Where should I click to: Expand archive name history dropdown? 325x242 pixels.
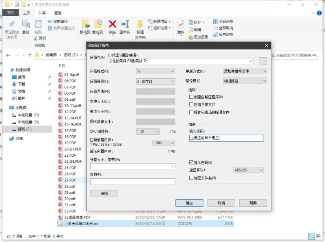coord(250,61)
